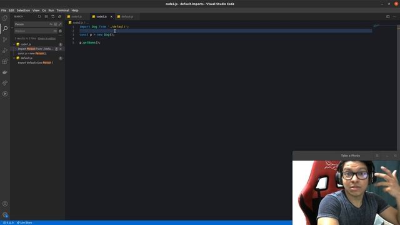Toggle Use Regular Expression in search field
The width and height of the screenshot is (400, 225).
tap(60, 24)
